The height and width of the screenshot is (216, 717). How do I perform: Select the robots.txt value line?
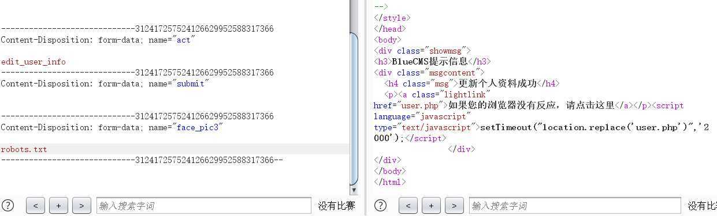24,149
